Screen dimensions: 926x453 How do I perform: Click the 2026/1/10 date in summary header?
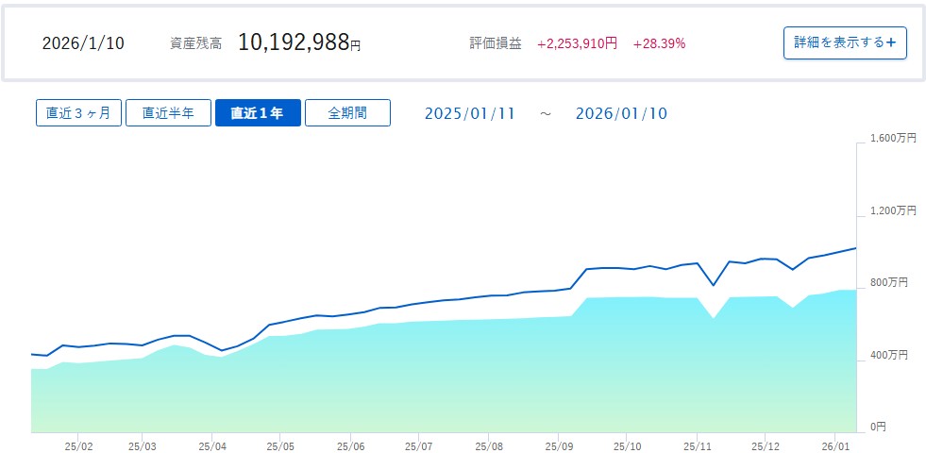pyautogui.click(x=83, y=43)
